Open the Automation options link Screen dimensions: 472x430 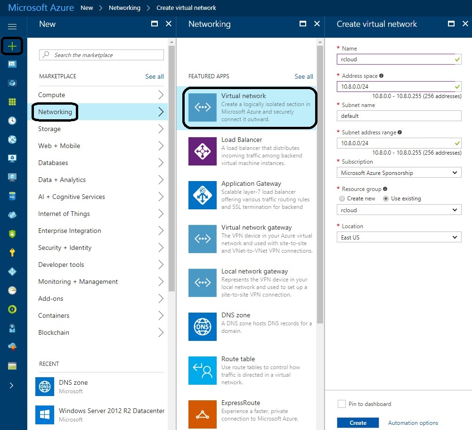tap(413, 422)
